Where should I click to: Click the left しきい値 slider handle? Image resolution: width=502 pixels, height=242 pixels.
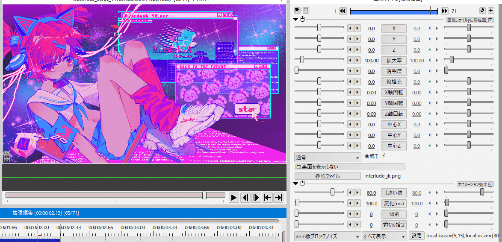point(332,192)
